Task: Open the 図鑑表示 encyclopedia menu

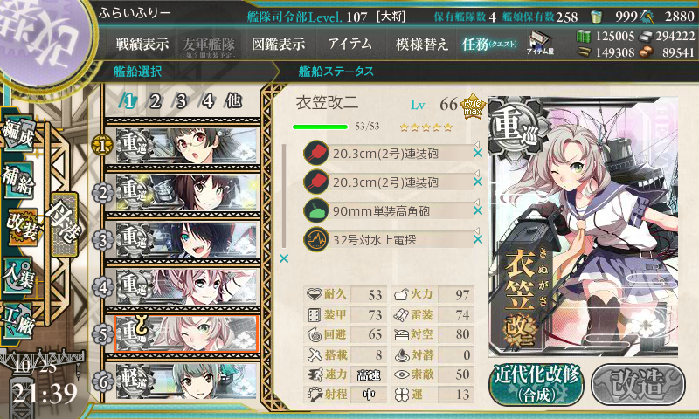Action: 278,44
